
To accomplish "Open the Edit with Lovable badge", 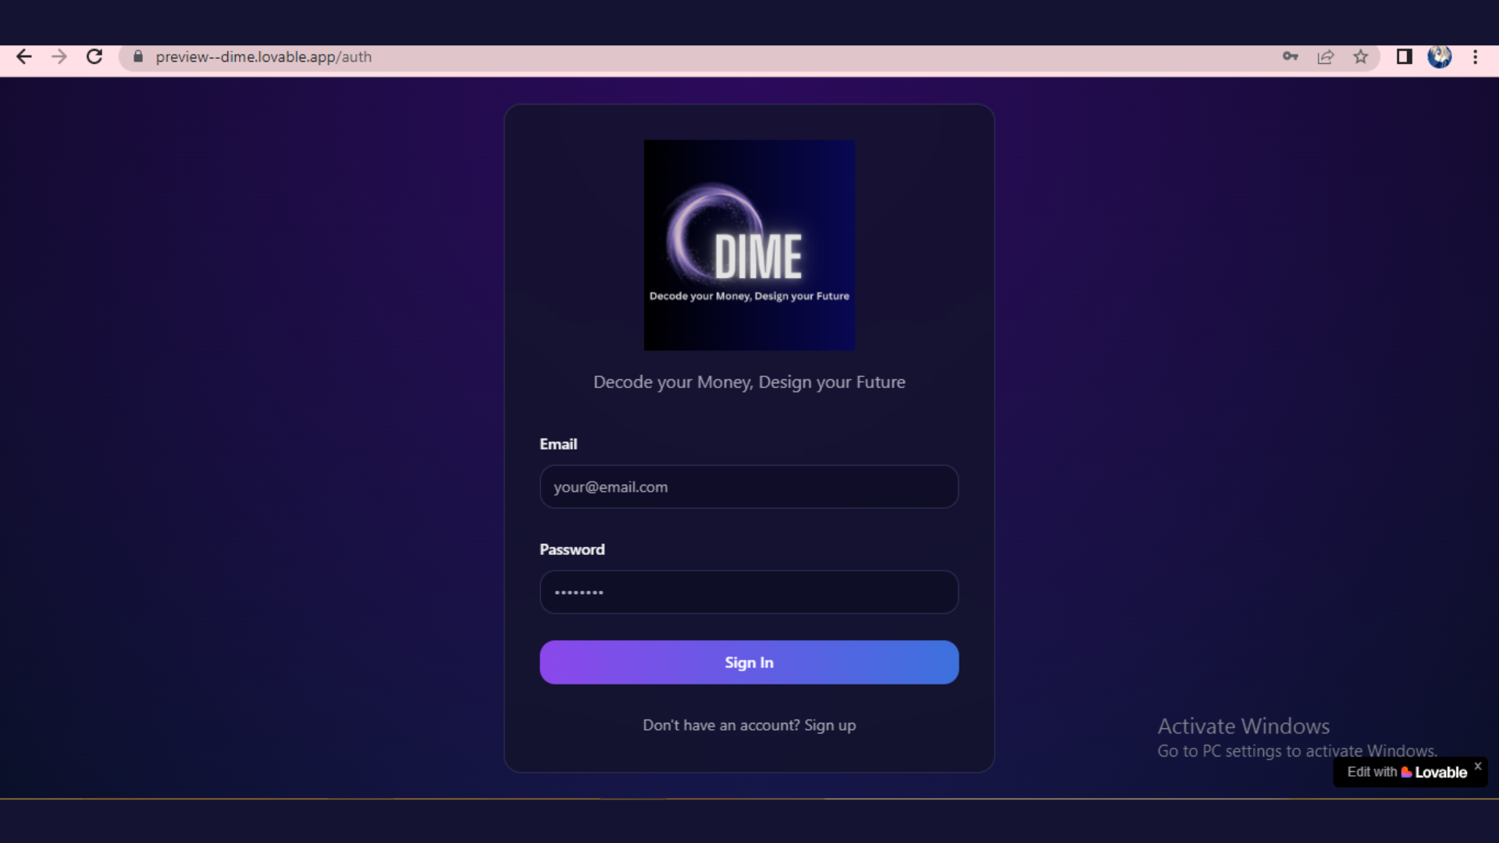I will click(x=1407, y=773).
